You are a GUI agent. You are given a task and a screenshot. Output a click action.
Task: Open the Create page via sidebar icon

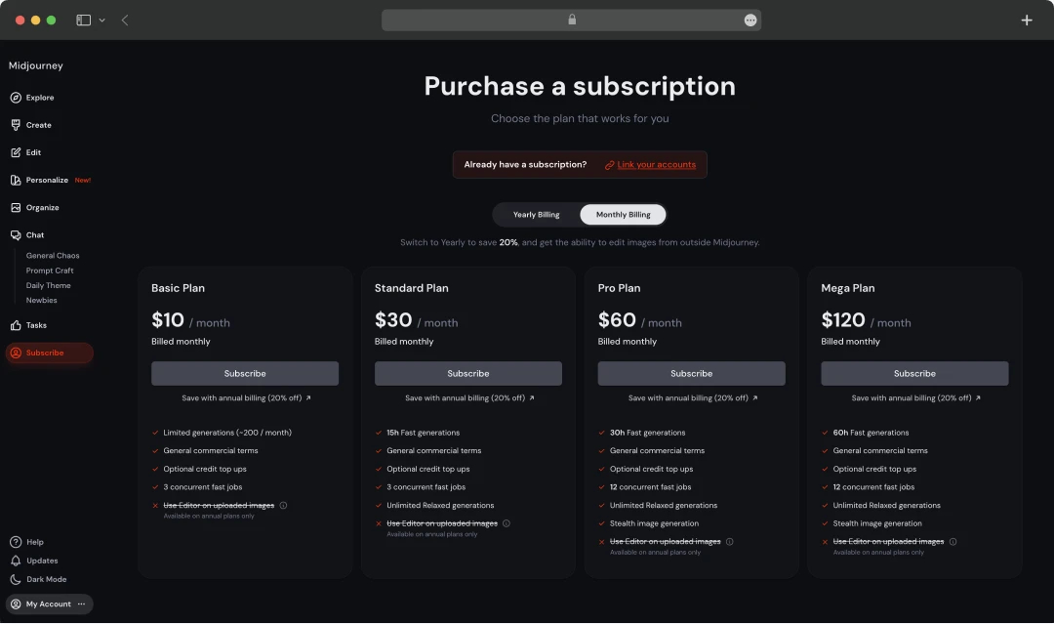click(x=16, y=125)
